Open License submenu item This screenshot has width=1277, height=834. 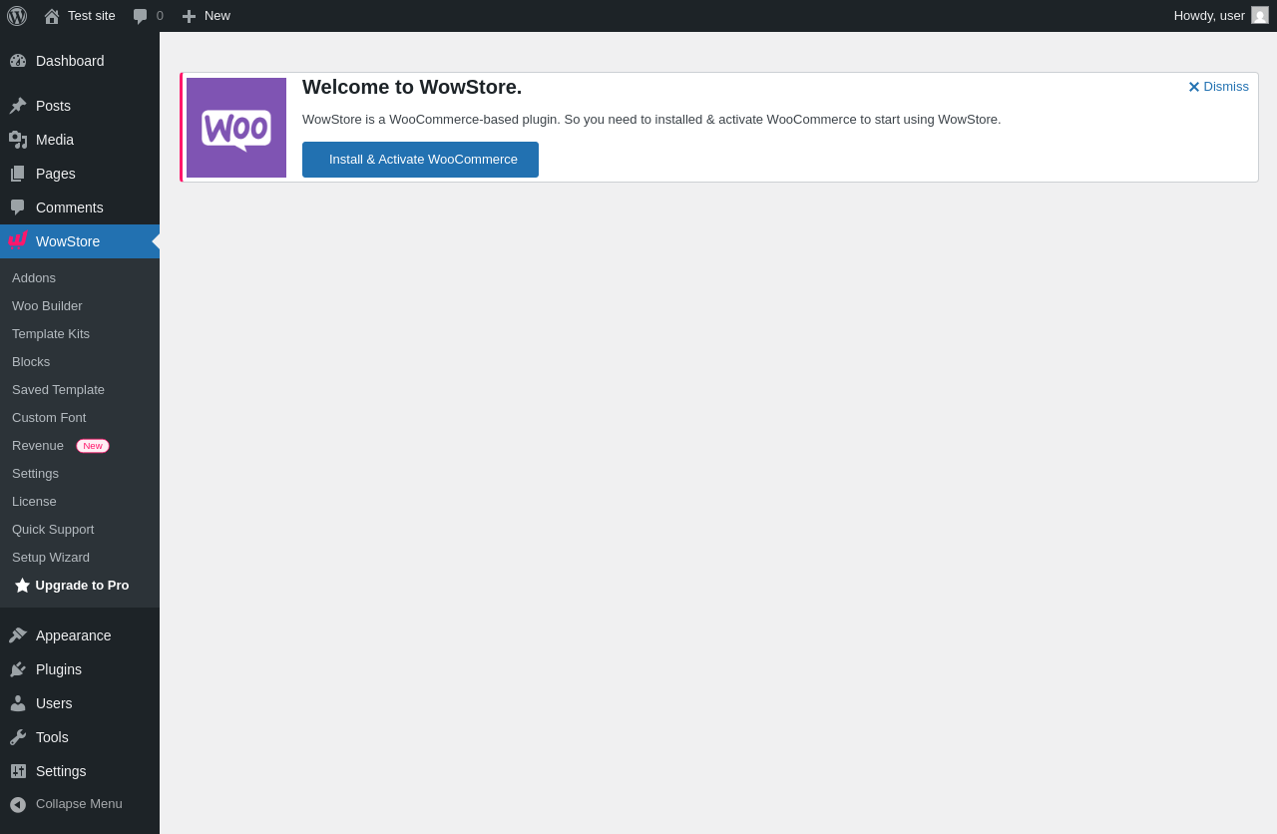(x=34, y=502)
